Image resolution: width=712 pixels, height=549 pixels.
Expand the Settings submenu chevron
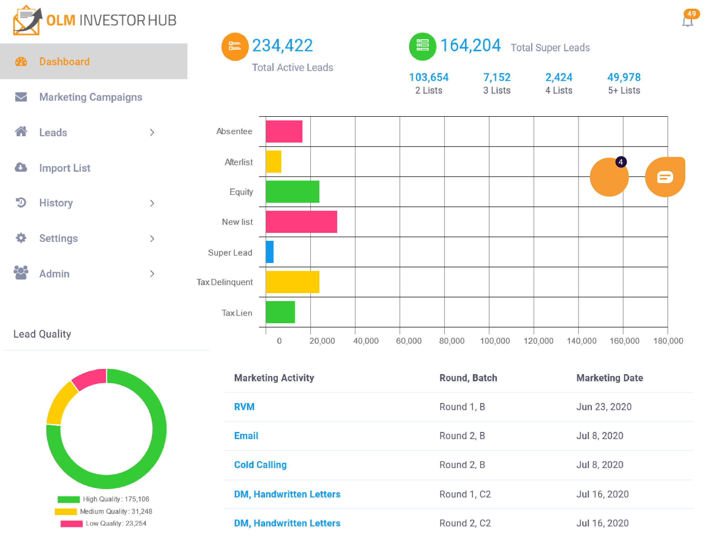(152, 238)
